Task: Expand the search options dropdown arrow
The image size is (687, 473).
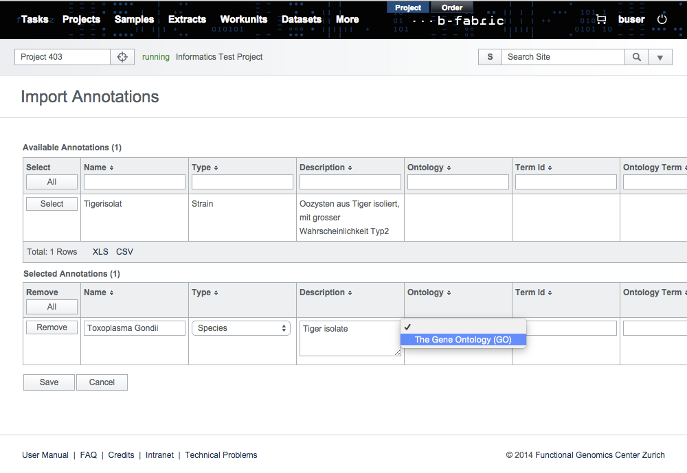Action: pyautogui.click(x=660, y=57)
